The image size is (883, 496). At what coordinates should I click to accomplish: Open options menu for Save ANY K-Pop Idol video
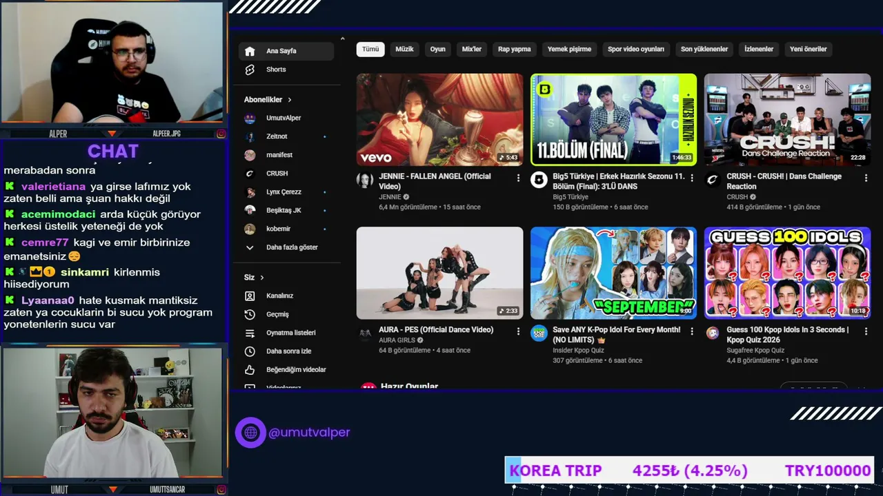pyautogui.click(x=692, y=331)
